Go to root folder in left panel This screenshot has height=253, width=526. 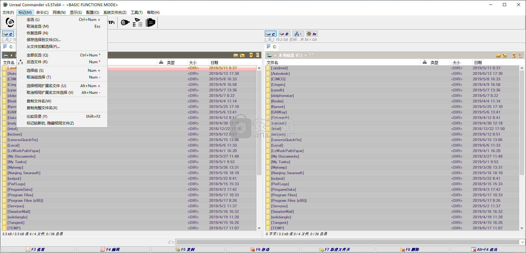tap(236, 56)
